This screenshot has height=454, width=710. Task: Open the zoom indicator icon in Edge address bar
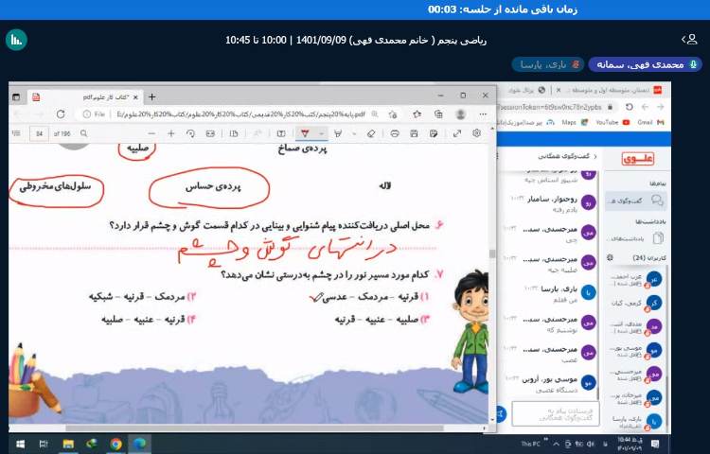[375, 113]
